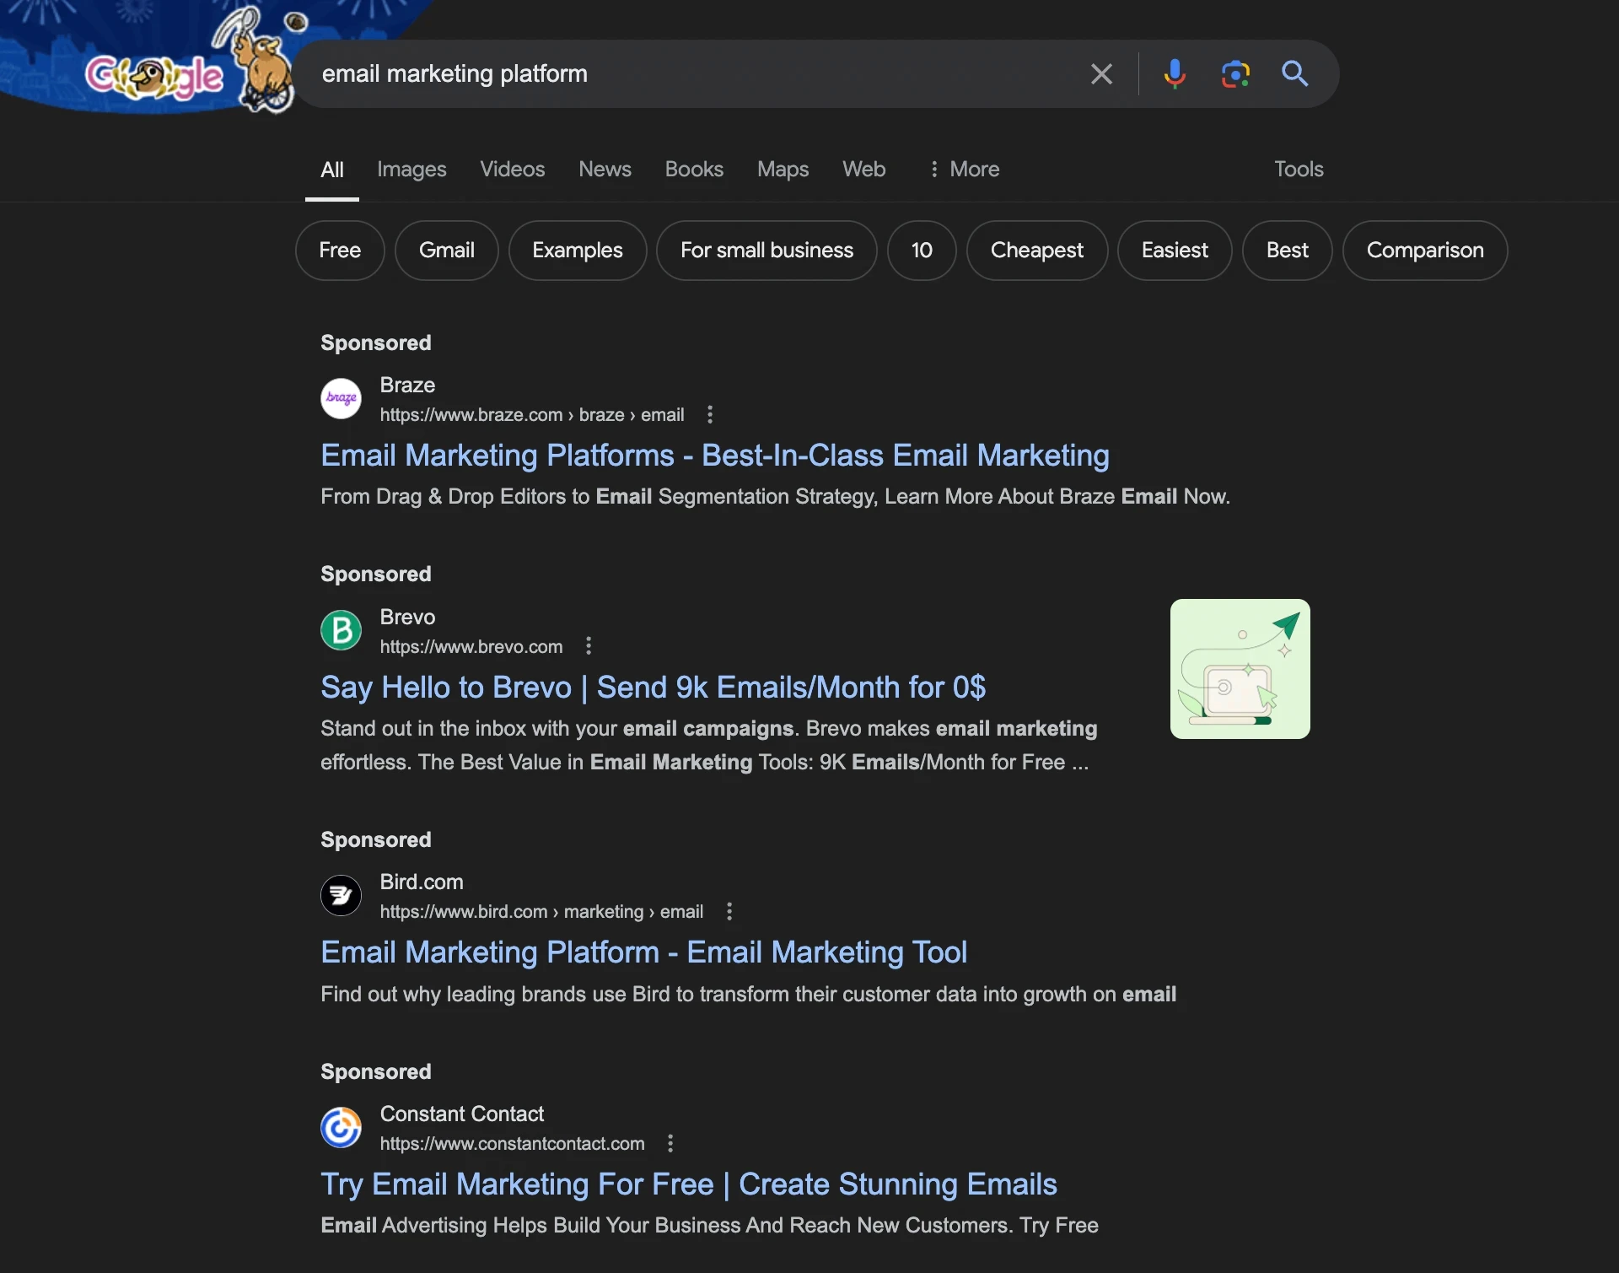Open the three-dot menu beside Bird.com URL

click(729, 912)
